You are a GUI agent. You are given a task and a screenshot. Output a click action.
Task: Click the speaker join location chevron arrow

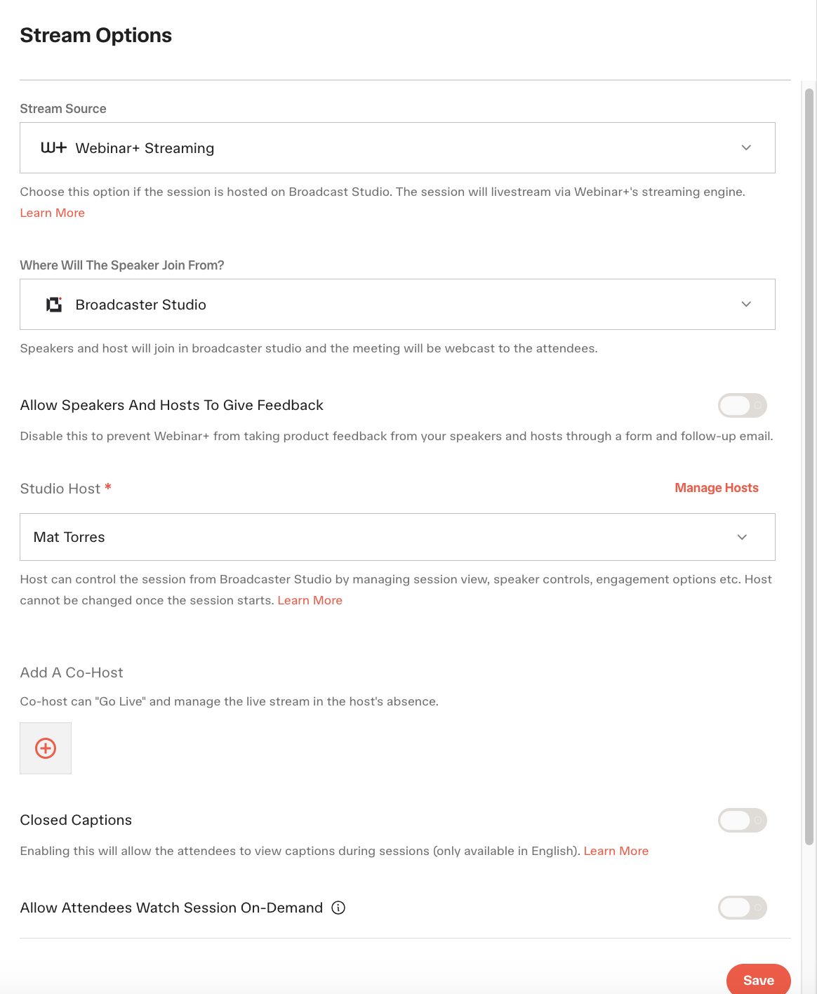(746, 304)
